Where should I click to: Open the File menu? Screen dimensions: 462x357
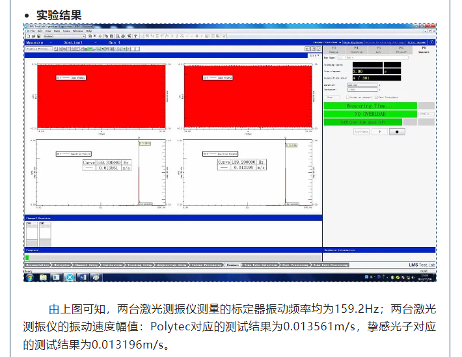[x=32, y=31]
